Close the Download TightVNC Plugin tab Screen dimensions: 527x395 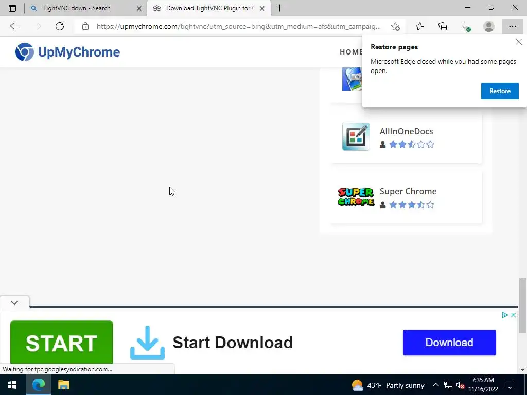pyautogui.click(x=262, y=8)
